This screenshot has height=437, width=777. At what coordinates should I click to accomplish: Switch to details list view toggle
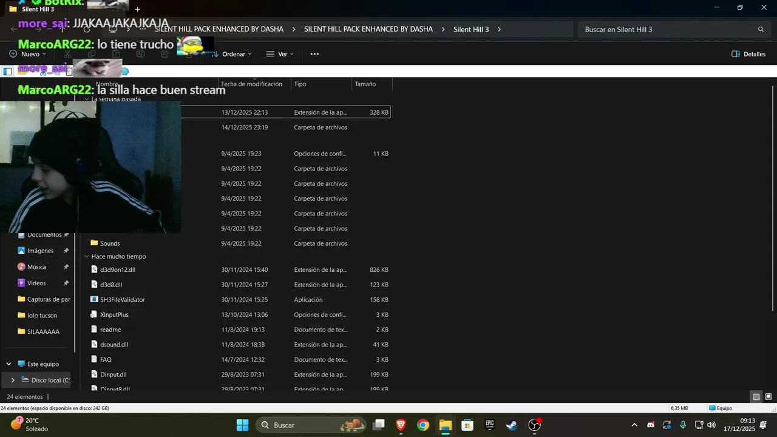tap(756, 397)
